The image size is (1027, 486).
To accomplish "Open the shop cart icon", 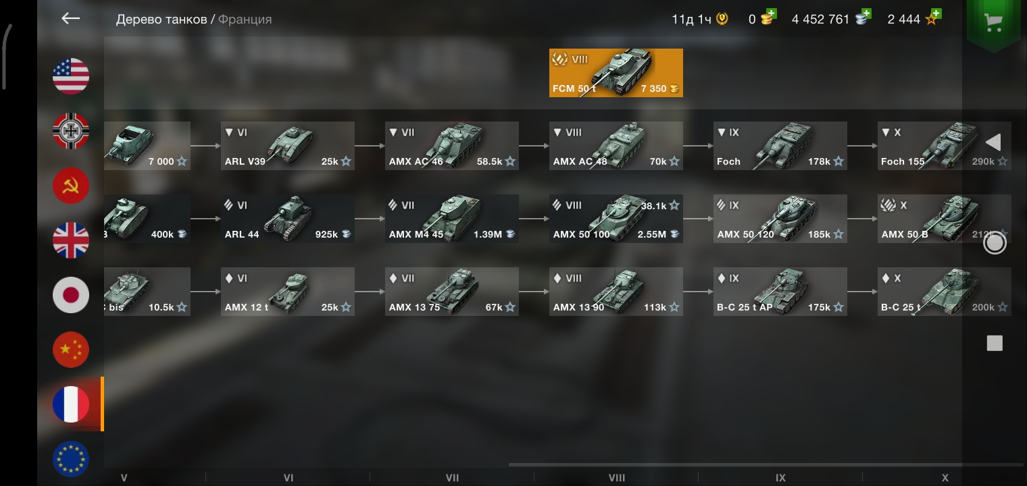I will 993,22.
